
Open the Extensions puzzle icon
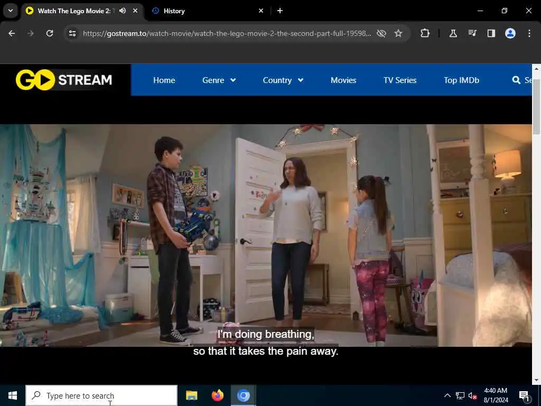tap(425, 33)
